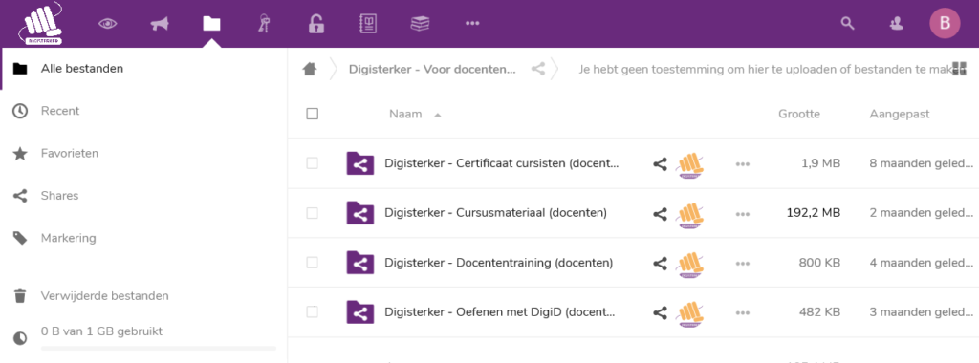Click the Digisterker - Voor docenten breadcrumb
979x363 pixels.
433,69
